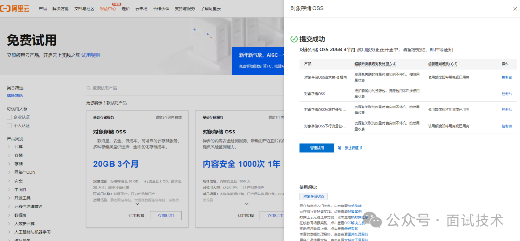The image size is (520, 241).
Task: Click the 对象存储OSS标准存储包 product cell
Action: click(x=325, y=110)
